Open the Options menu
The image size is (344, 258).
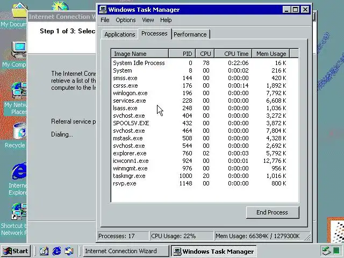[126, 20]
